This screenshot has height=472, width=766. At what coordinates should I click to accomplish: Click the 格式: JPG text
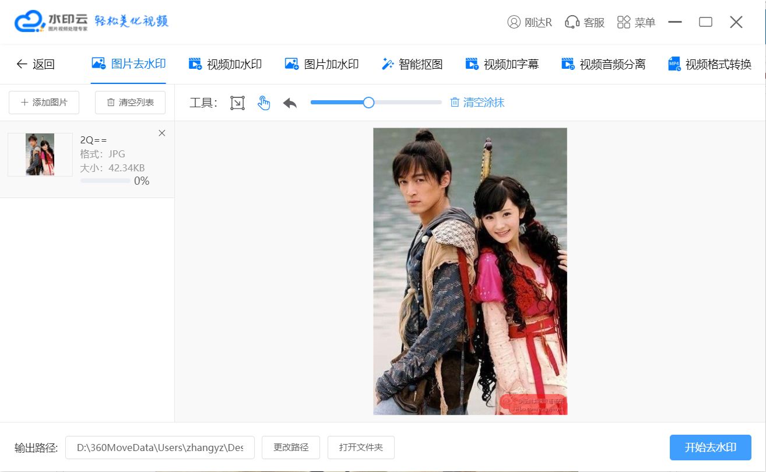coord(103,154)
